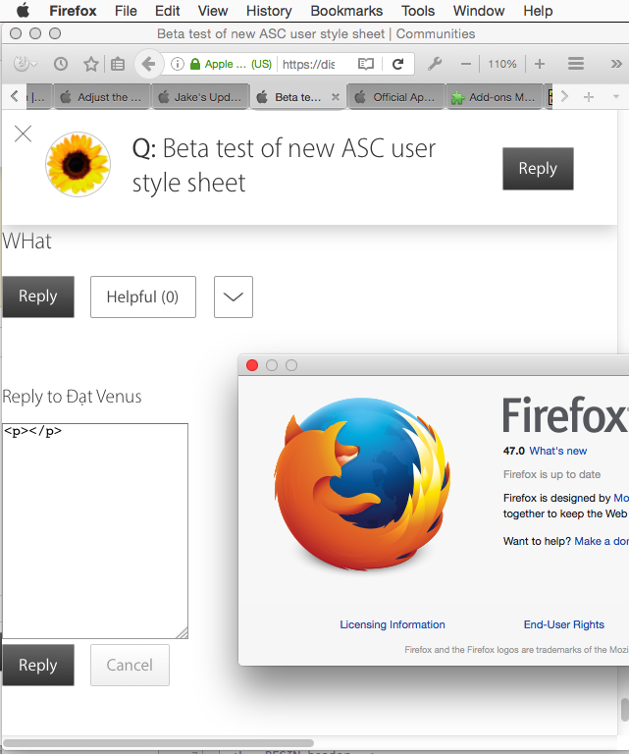Go back with the back arrow
The image size is (629, 754).
pyautogui.click(x=148, y=64)
